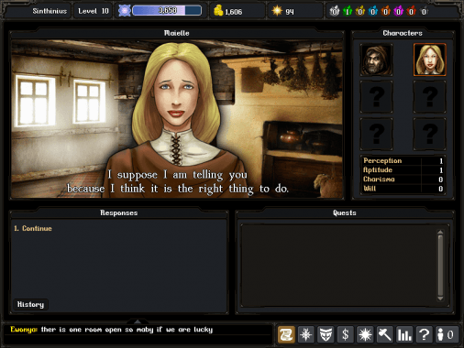464x348 pixels.
Task: Click the Aptitude stat row
Action: coord(403,170)
